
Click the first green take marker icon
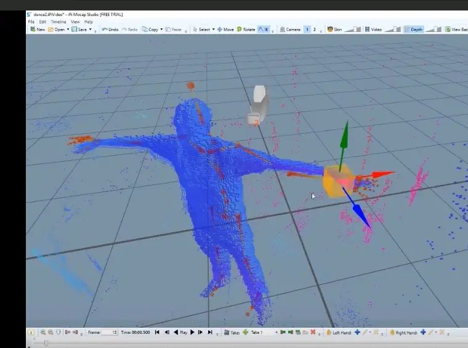click(x=283, y=332)
